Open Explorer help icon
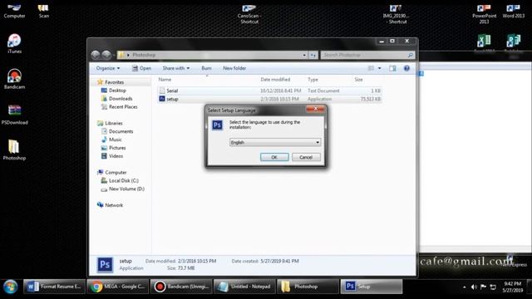532x299 pixels. 406,68
